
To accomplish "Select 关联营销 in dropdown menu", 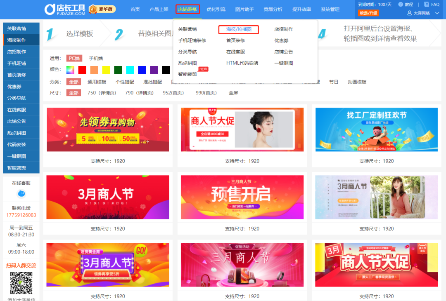I will point(187,29).
